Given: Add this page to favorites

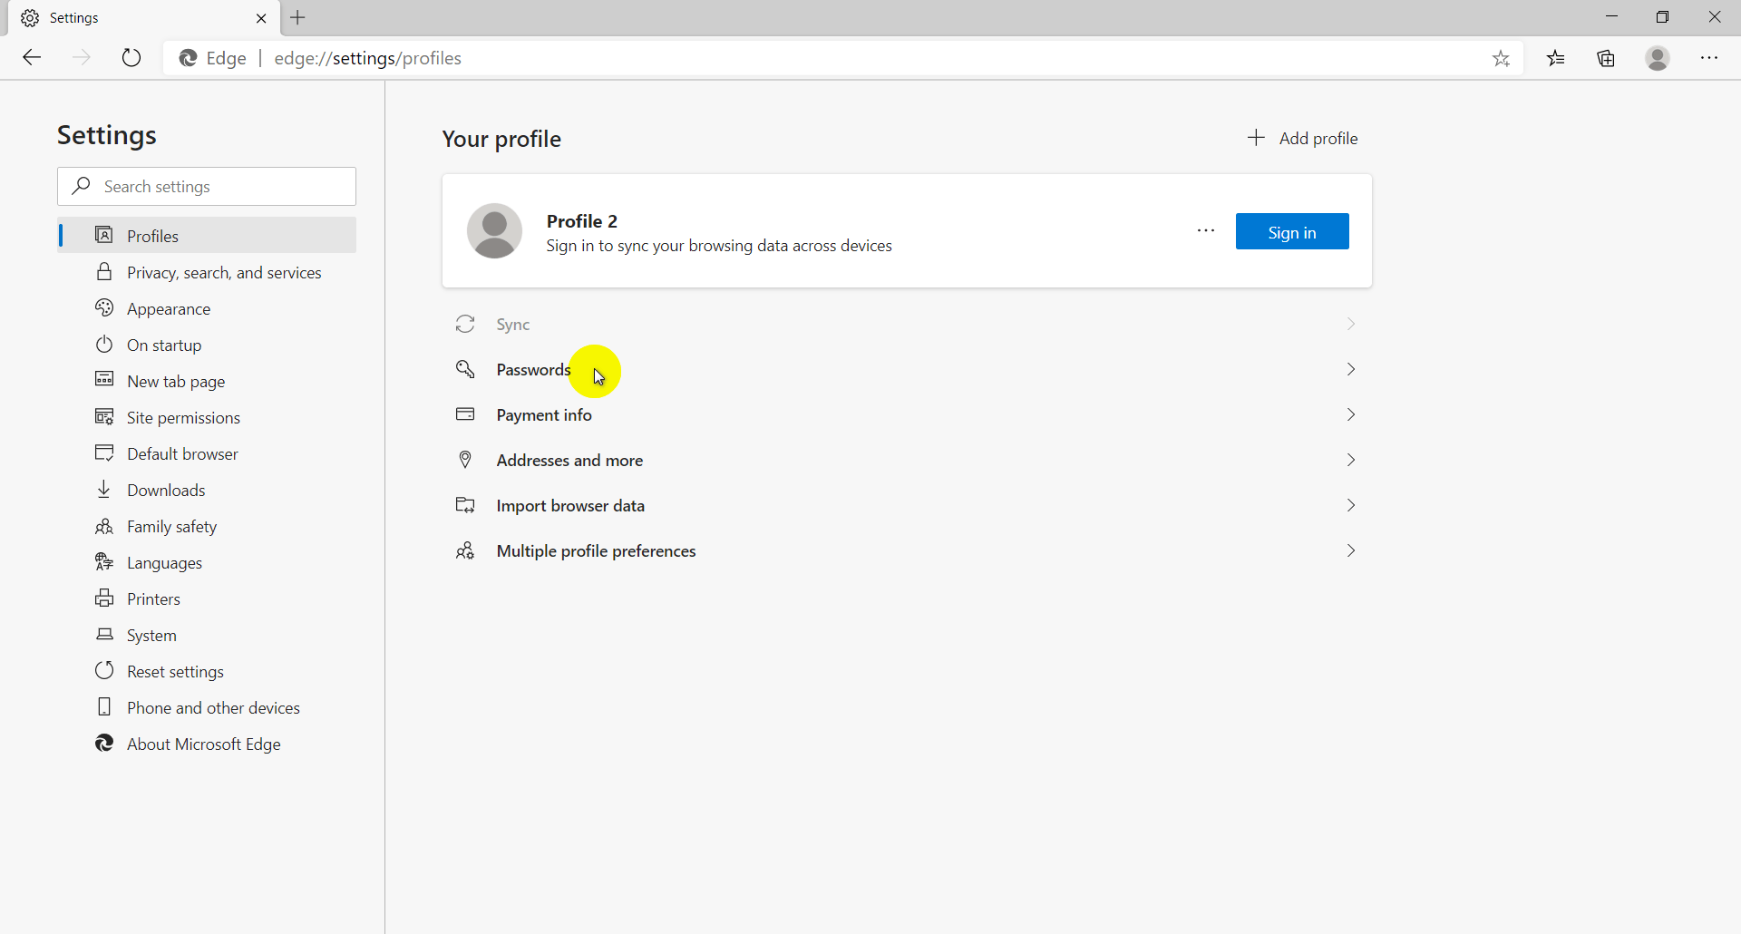Looking at the screenshot, I should tap(1501, 58).
